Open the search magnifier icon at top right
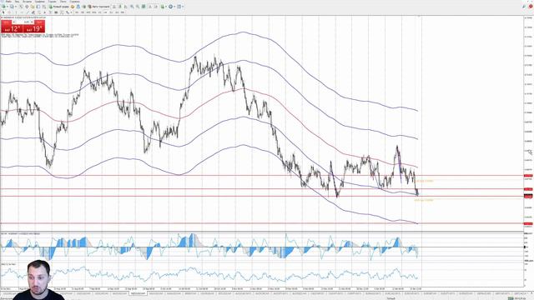 (x=524, y=7)
